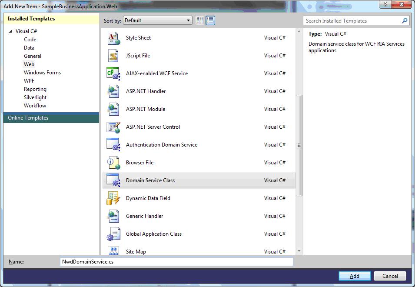Click the search magnifier icon
The height and width of the screenshot is (287, 415).
[405, 20]
